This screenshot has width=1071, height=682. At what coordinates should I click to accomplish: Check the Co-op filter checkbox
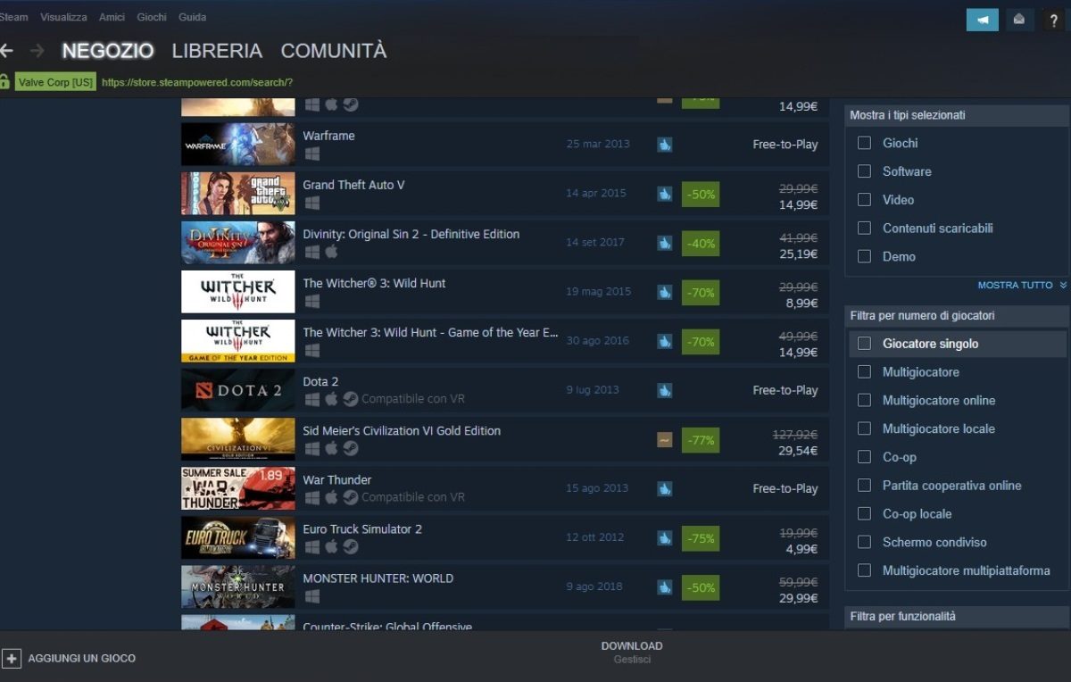[864, 457]
